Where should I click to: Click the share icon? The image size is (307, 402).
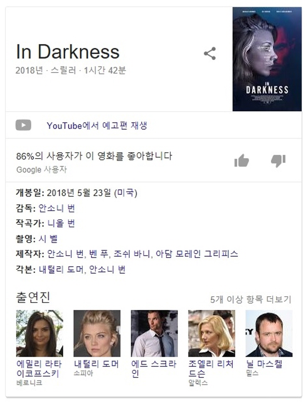[210, 54]
